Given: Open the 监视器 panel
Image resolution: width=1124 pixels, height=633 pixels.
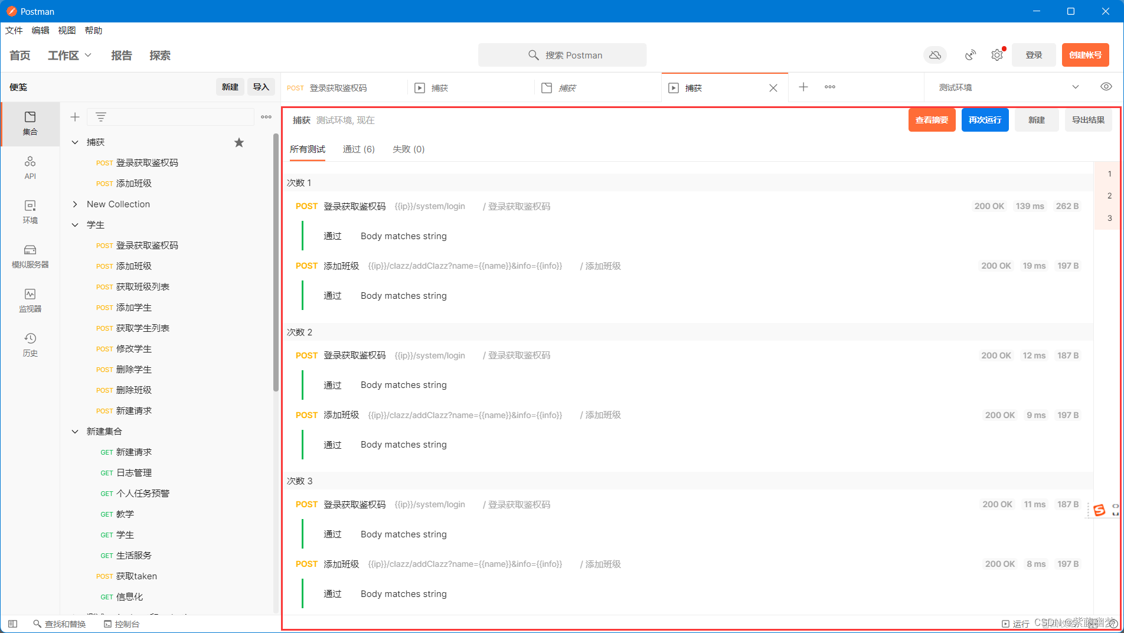Looking at the screenshot, I should coord(30,300).
